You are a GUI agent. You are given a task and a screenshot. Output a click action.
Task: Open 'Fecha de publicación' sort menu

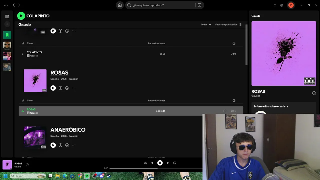point(228,24)
